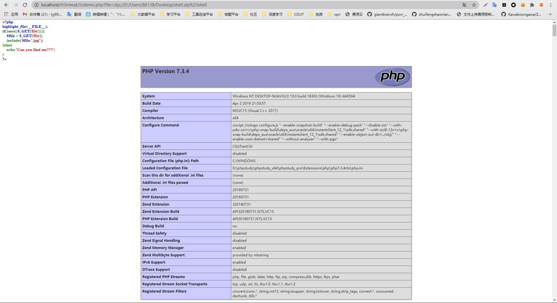The height and width of the screenshot is (303, 557).
Task: Click the 'IPv6 Support' row label
Action: click(153, 262)
